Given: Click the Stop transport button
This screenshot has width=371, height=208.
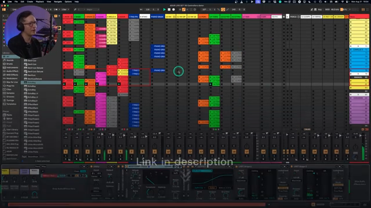Looking at the screenshot, I should [x=169, y=9].
